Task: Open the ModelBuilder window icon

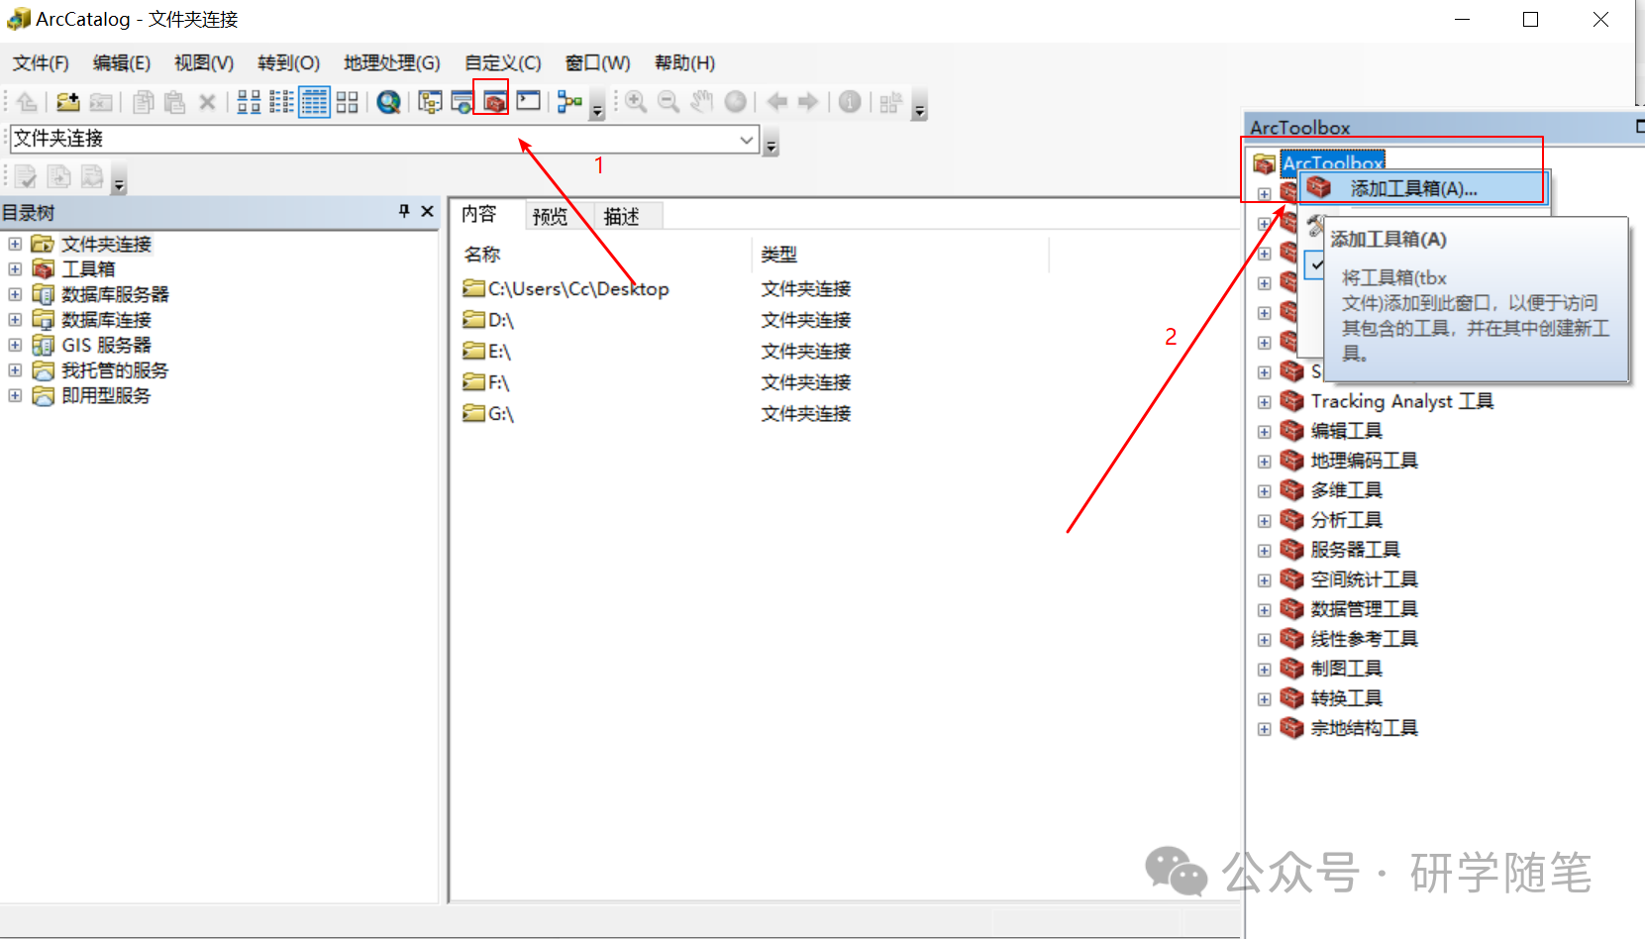Action: [569, 101]
